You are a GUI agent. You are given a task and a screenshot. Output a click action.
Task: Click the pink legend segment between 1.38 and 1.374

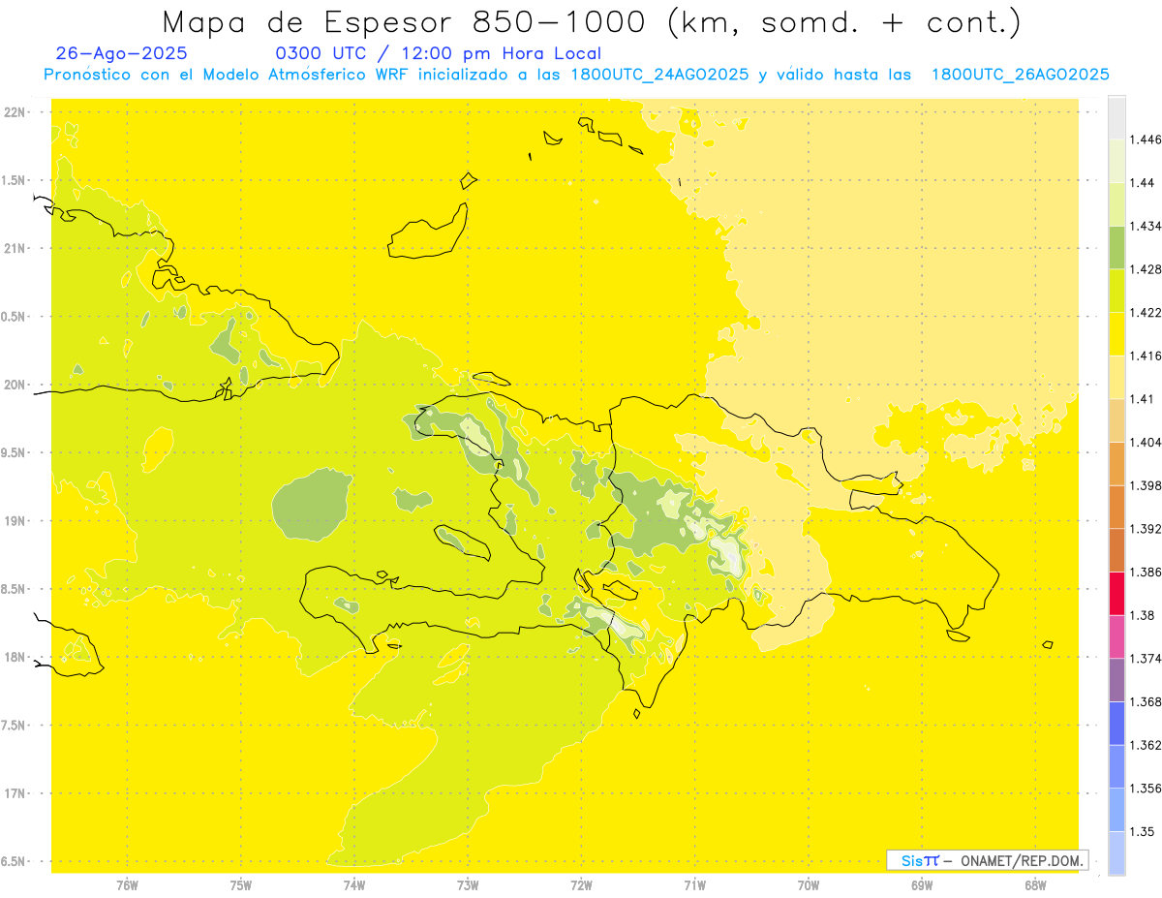point(1116,636)
